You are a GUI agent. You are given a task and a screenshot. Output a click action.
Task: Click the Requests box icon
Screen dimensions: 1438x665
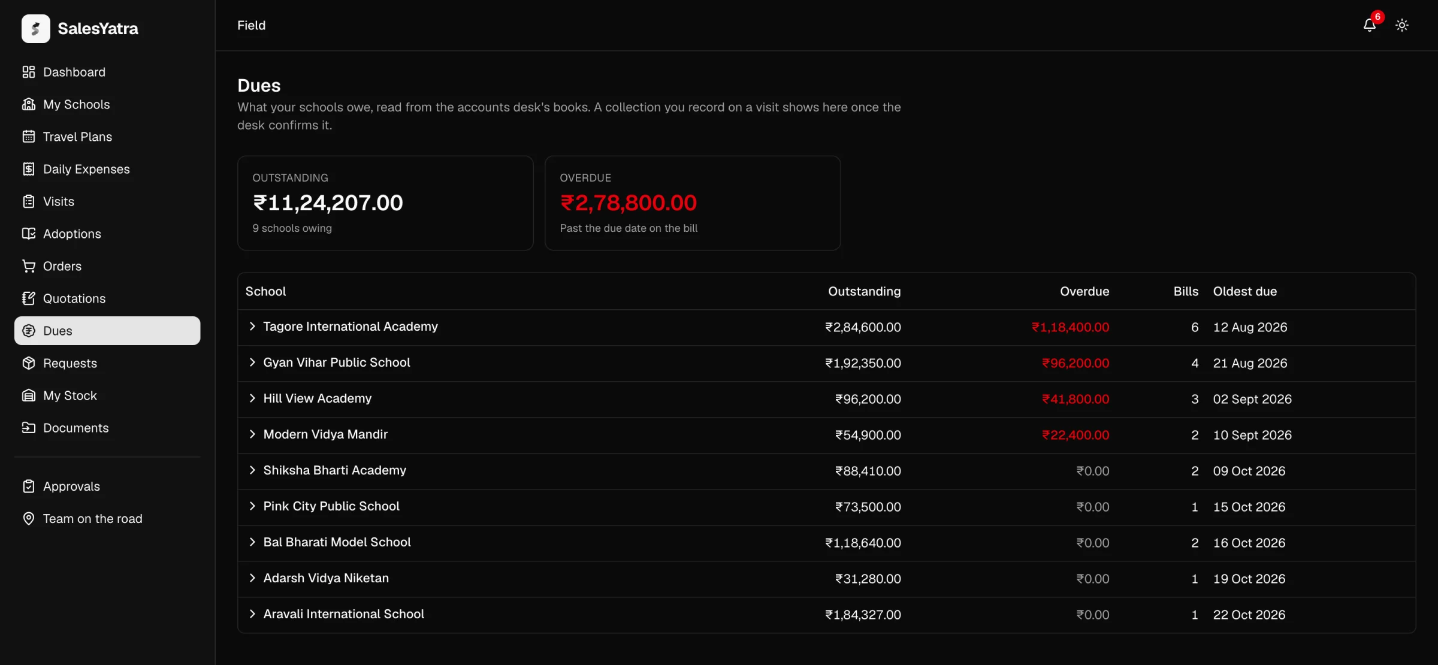29,363
